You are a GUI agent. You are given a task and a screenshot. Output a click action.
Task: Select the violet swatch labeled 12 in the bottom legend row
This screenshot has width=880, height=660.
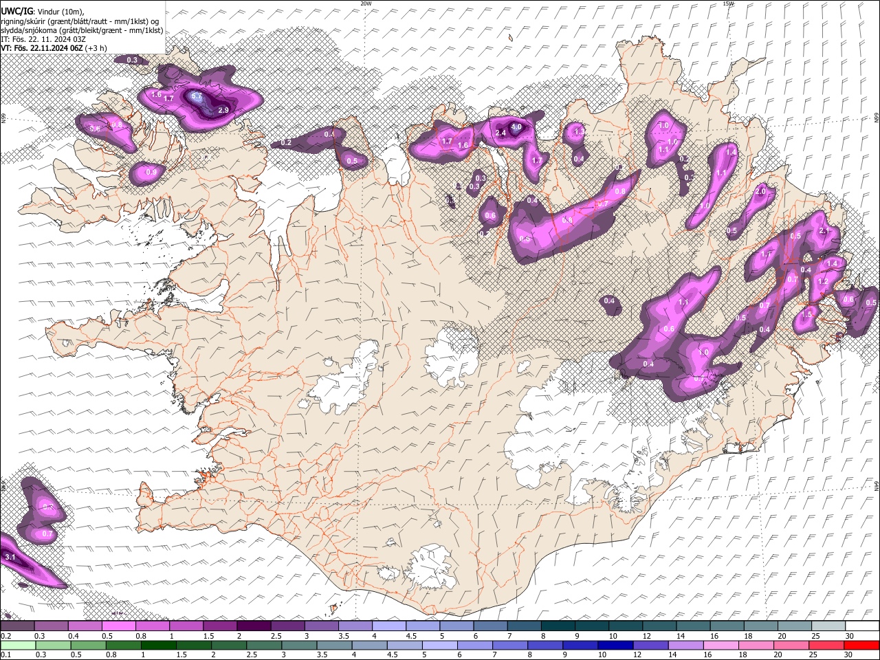(x=651, y=645)
